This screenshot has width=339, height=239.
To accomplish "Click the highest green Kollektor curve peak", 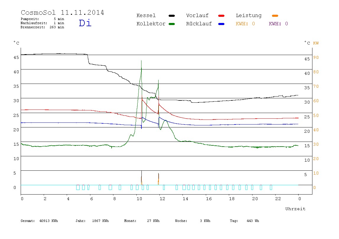I will click(x=141, y=61).
